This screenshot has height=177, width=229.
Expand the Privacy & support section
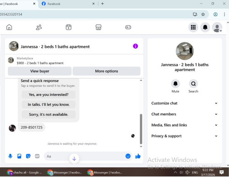tap(185, 136)
